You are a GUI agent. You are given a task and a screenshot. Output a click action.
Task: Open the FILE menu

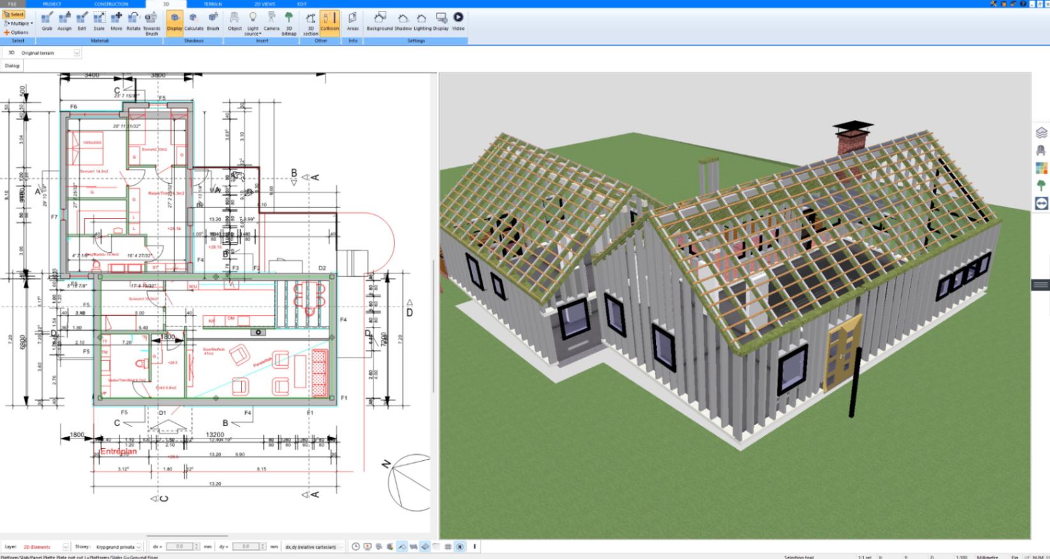12,4
